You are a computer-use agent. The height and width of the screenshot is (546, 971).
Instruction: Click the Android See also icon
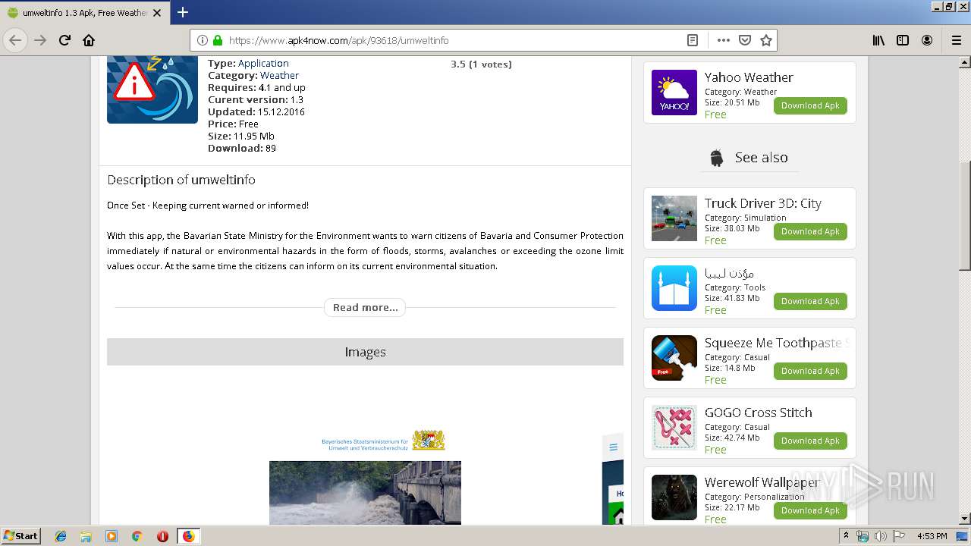pos(716,158)
